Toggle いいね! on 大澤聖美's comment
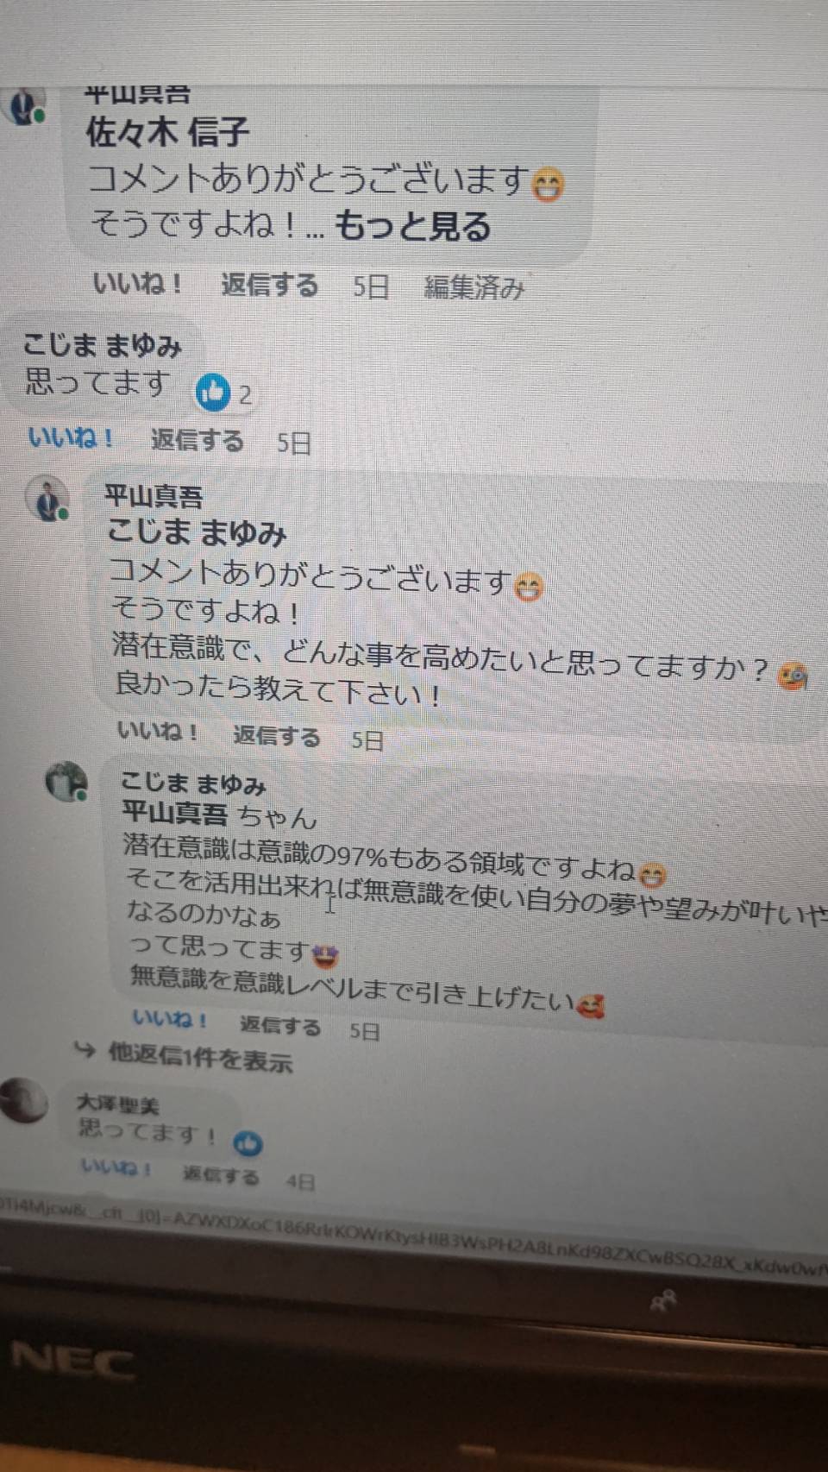828x1472 pixels. 116,1168
